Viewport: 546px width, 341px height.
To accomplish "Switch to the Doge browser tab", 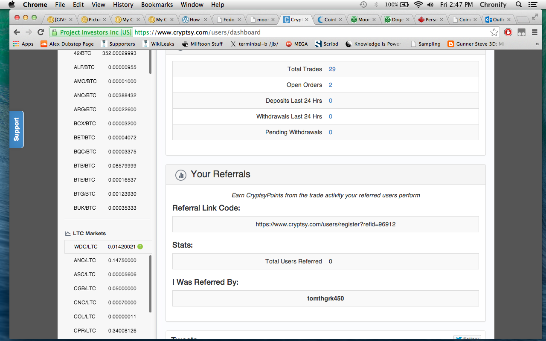I will (397, 20).
